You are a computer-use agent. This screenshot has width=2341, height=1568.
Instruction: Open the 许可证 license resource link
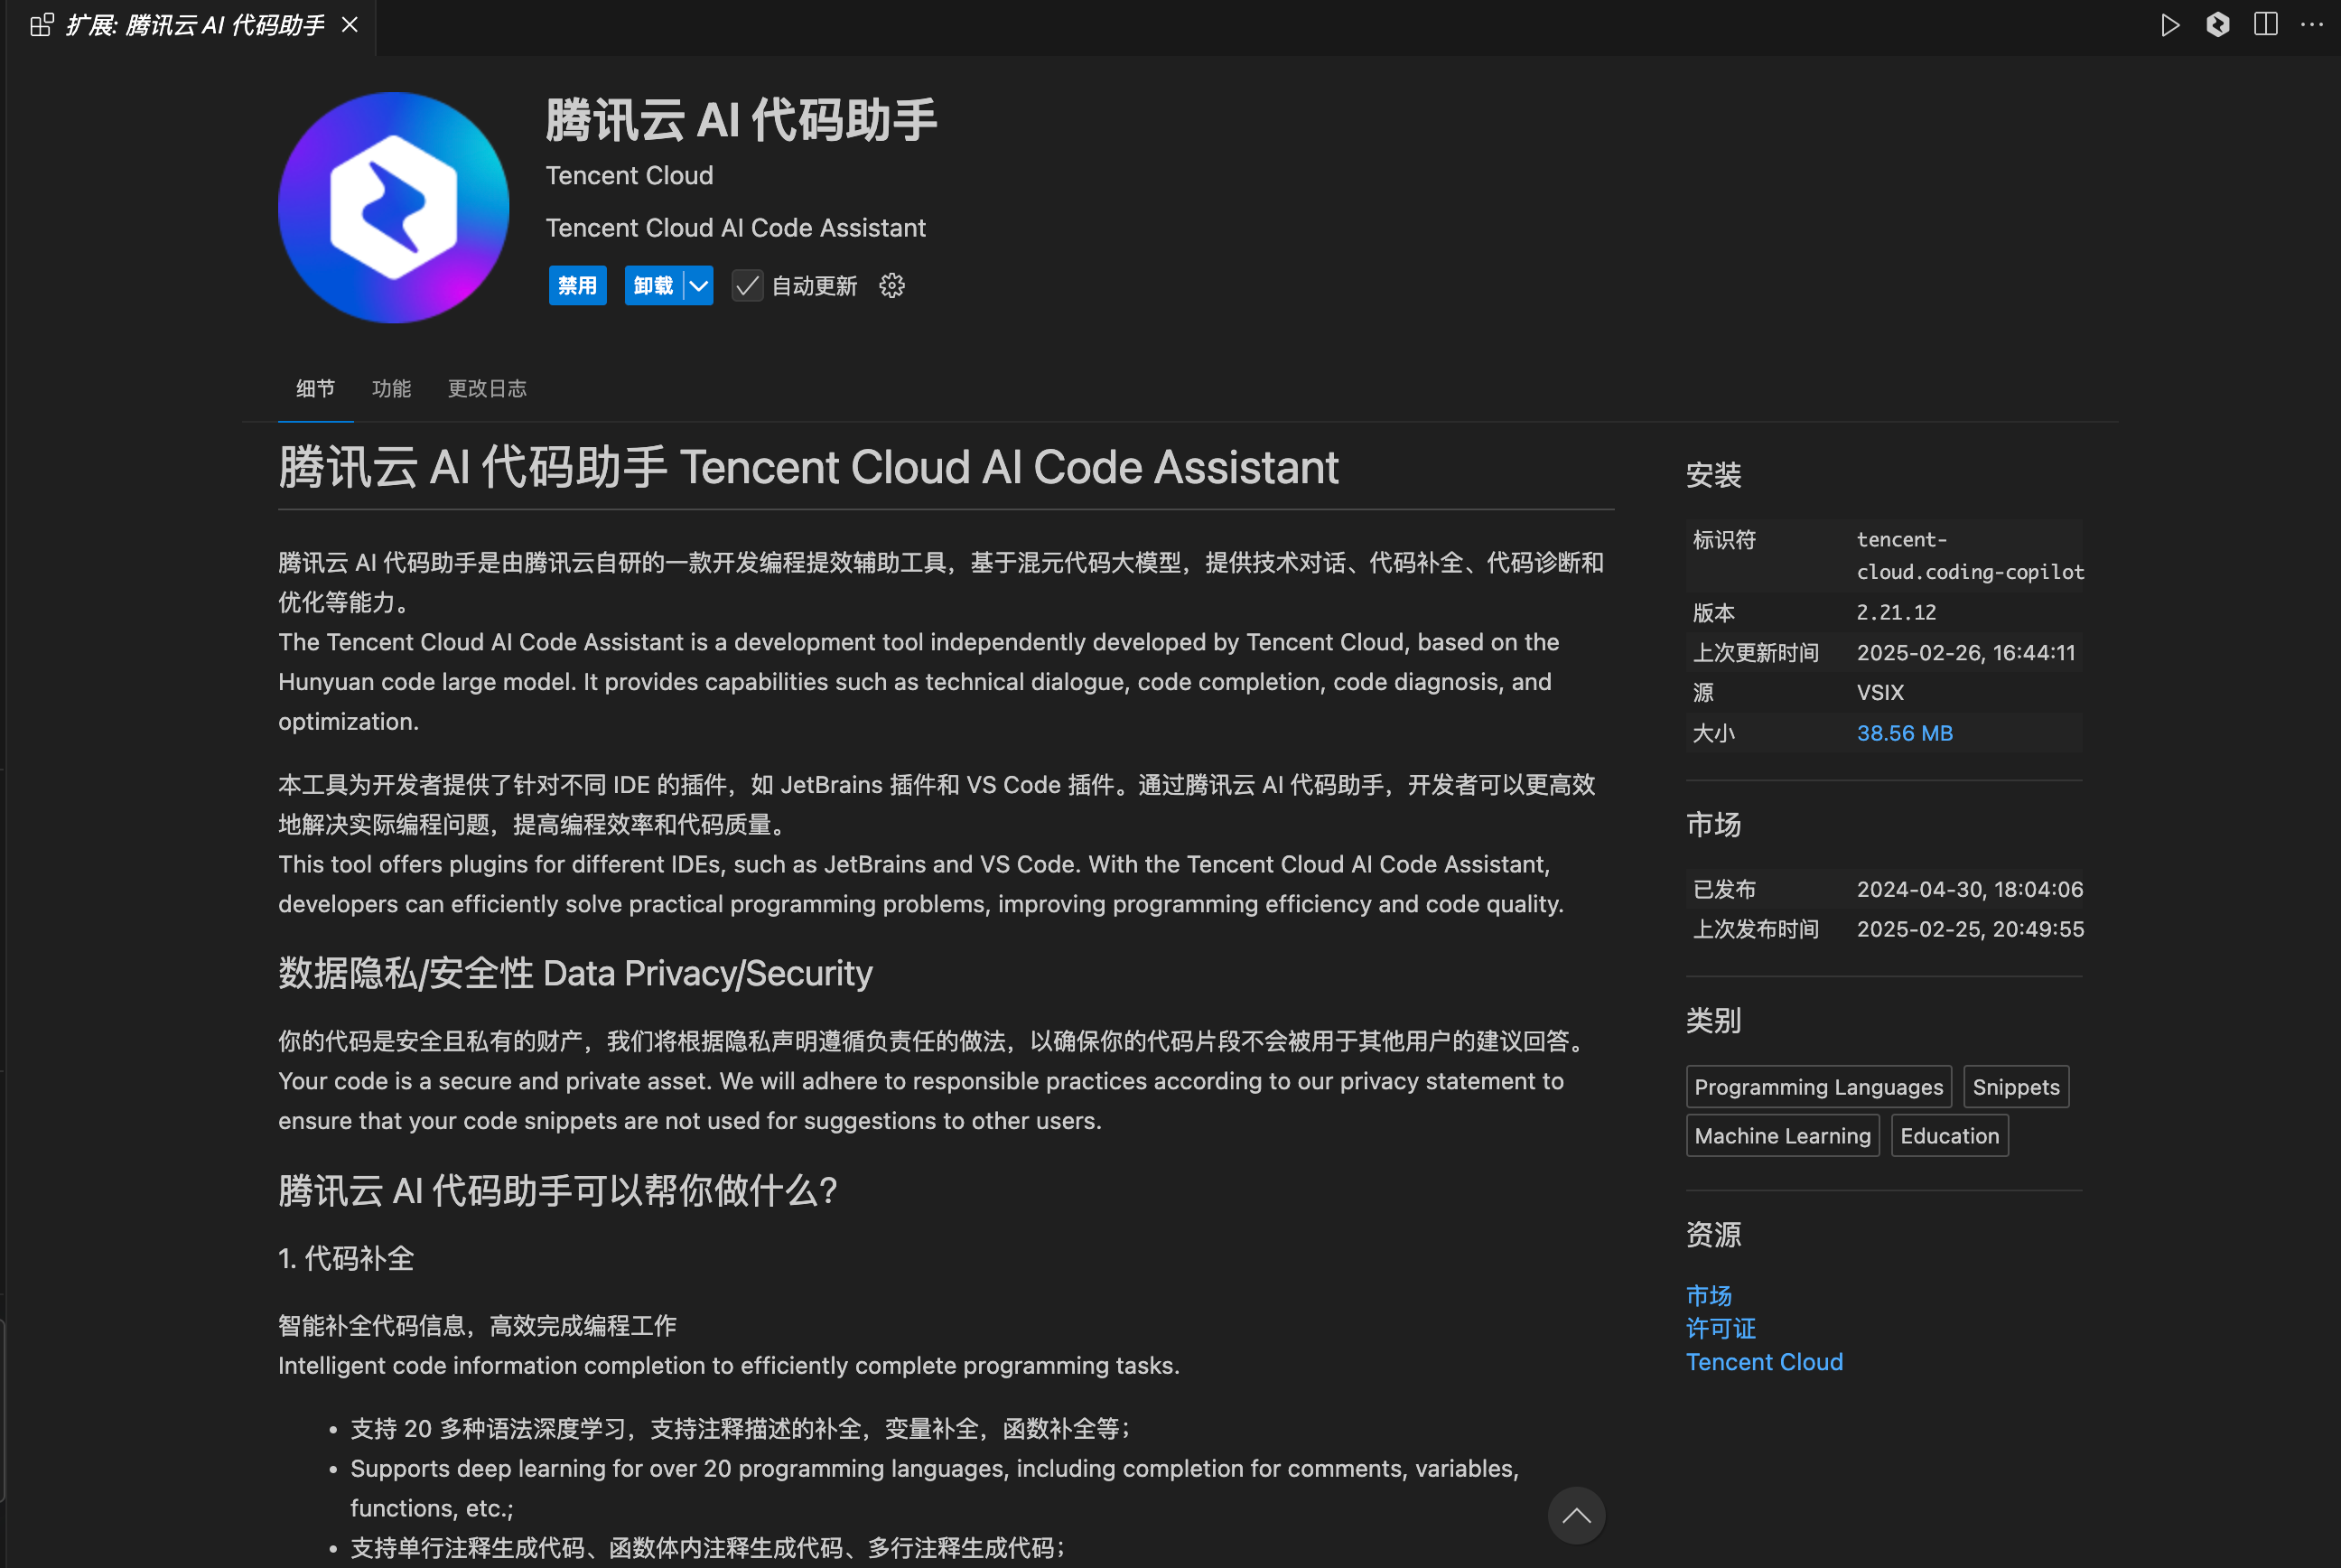click(x=1720, y=1328)
